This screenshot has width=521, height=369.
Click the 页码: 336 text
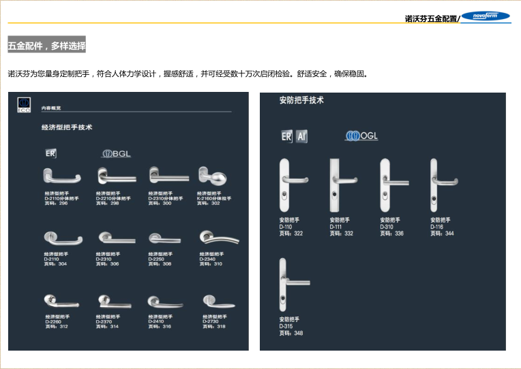tap(392, 234)
